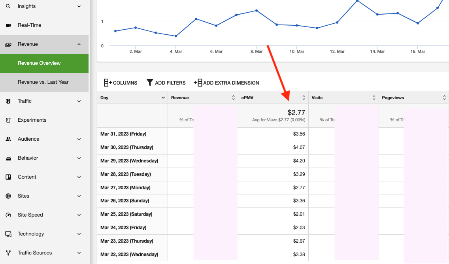Click the Mar 28, 2023 (Tuesday) row

(x=273, y=174)
